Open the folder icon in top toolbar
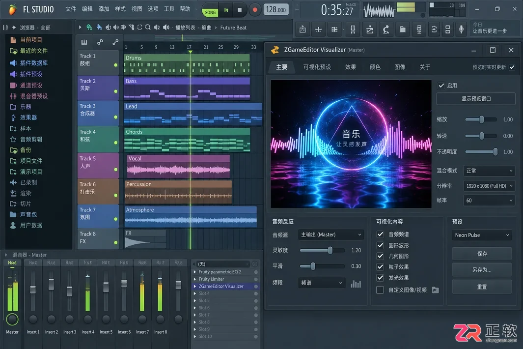The image size is (523, 349). (403, 29)
